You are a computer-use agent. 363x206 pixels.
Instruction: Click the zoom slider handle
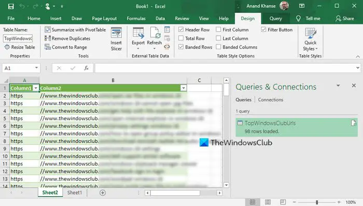pyautogui.click(x=317, y=202)
